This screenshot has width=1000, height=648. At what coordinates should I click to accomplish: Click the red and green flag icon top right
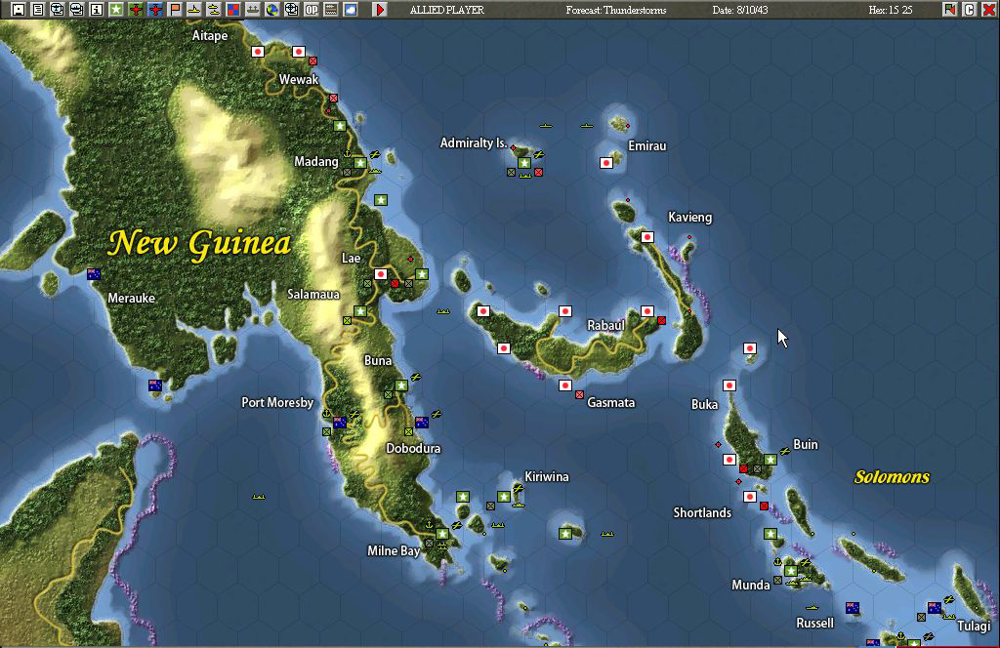(949, 10)
